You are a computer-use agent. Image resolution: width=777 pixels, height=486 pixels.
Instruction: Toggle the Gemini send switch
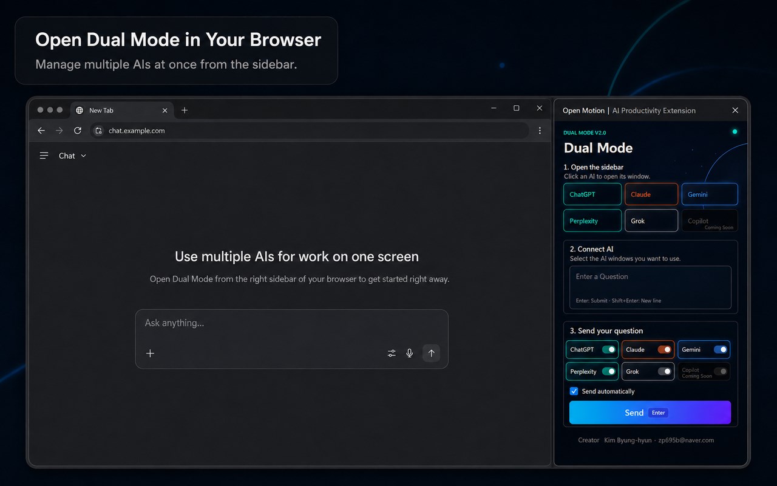721,350
